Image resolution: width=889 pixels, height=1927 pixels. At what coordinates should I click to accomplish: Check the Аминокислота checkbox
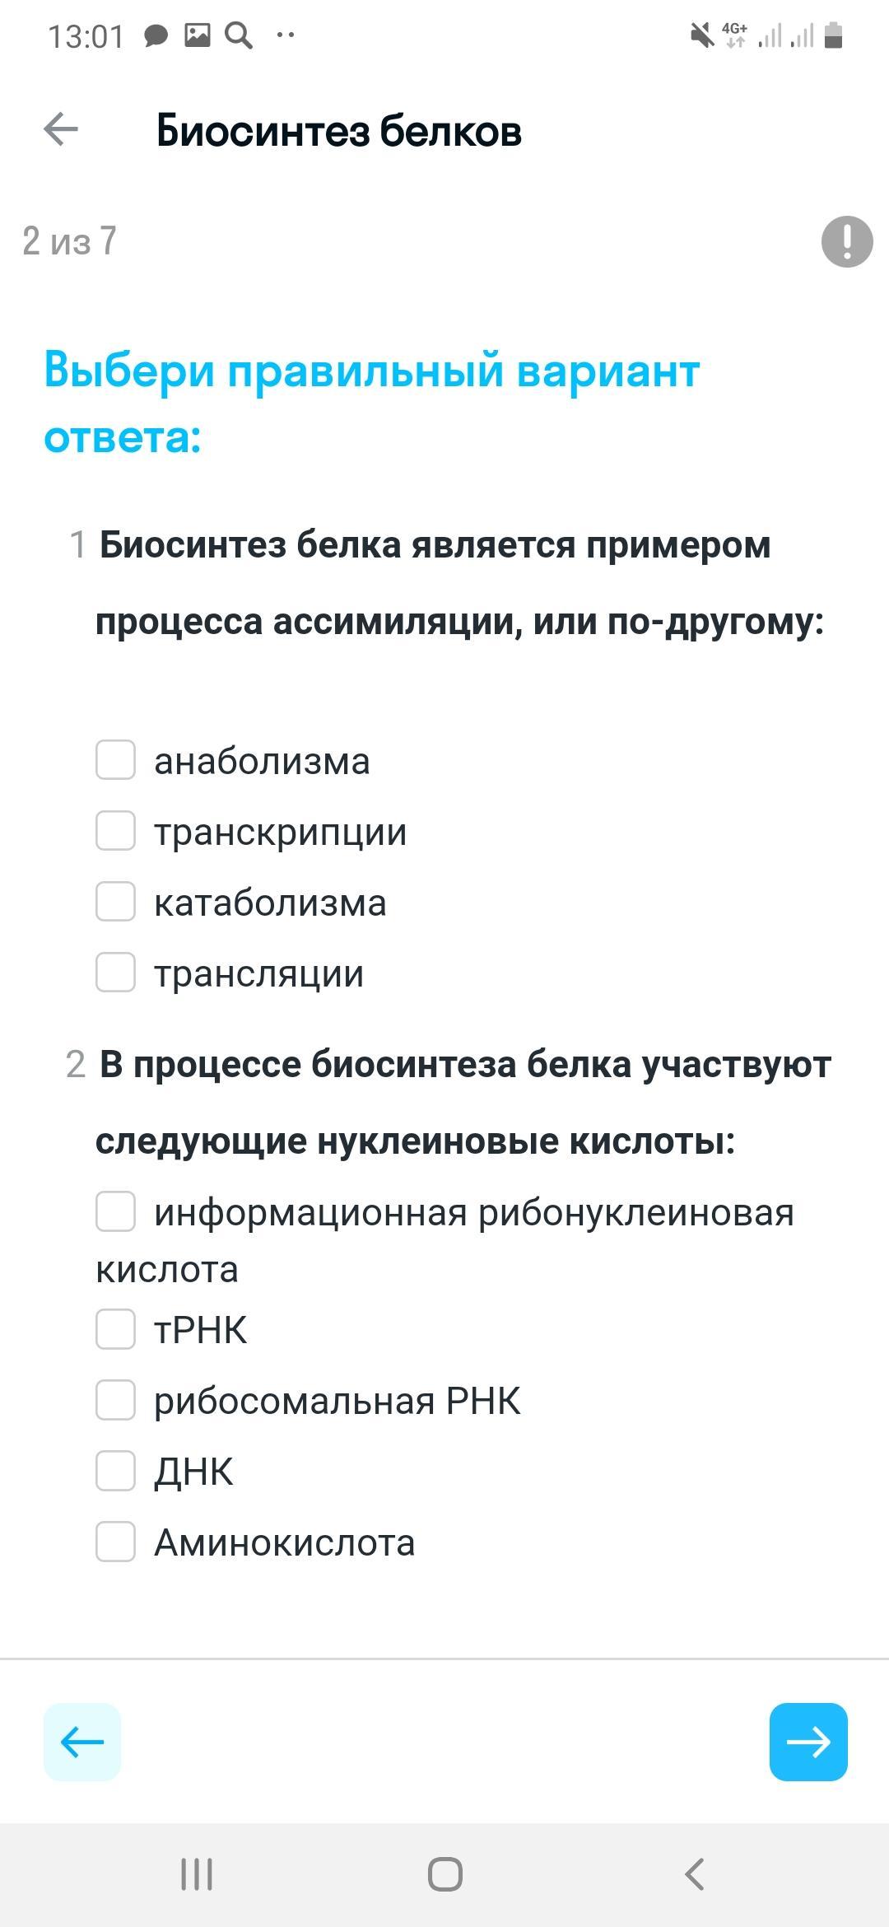(116, 1542)
